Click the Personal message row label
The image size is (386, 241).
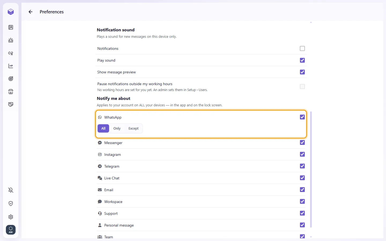(x=119, y=225)
